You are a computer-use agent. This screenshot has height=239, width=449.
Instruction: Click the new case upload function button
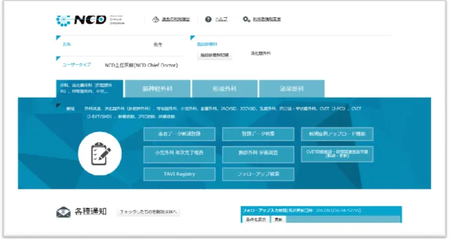pyautogui.click(x=337, y=134)
